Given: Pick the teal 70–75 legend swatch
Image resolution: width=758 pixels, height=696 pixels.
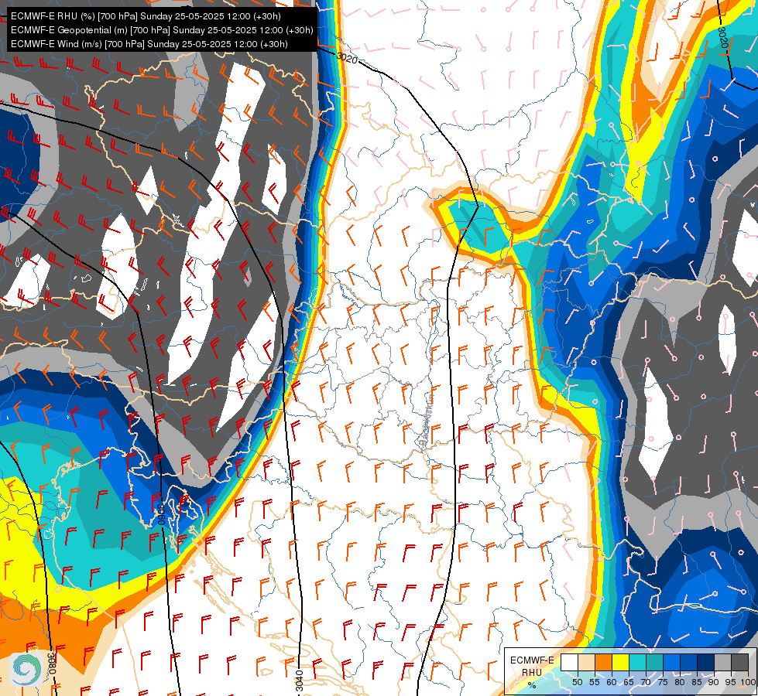Looking at the screenshot, I should pyautogui.click(x=654, y=663).
